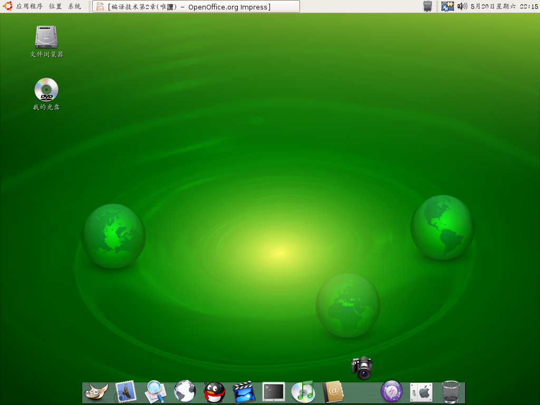This screenshot has width=540, height=405.
Task: Open the purple lightning circle app in dock
Action: tap(392, 392)
